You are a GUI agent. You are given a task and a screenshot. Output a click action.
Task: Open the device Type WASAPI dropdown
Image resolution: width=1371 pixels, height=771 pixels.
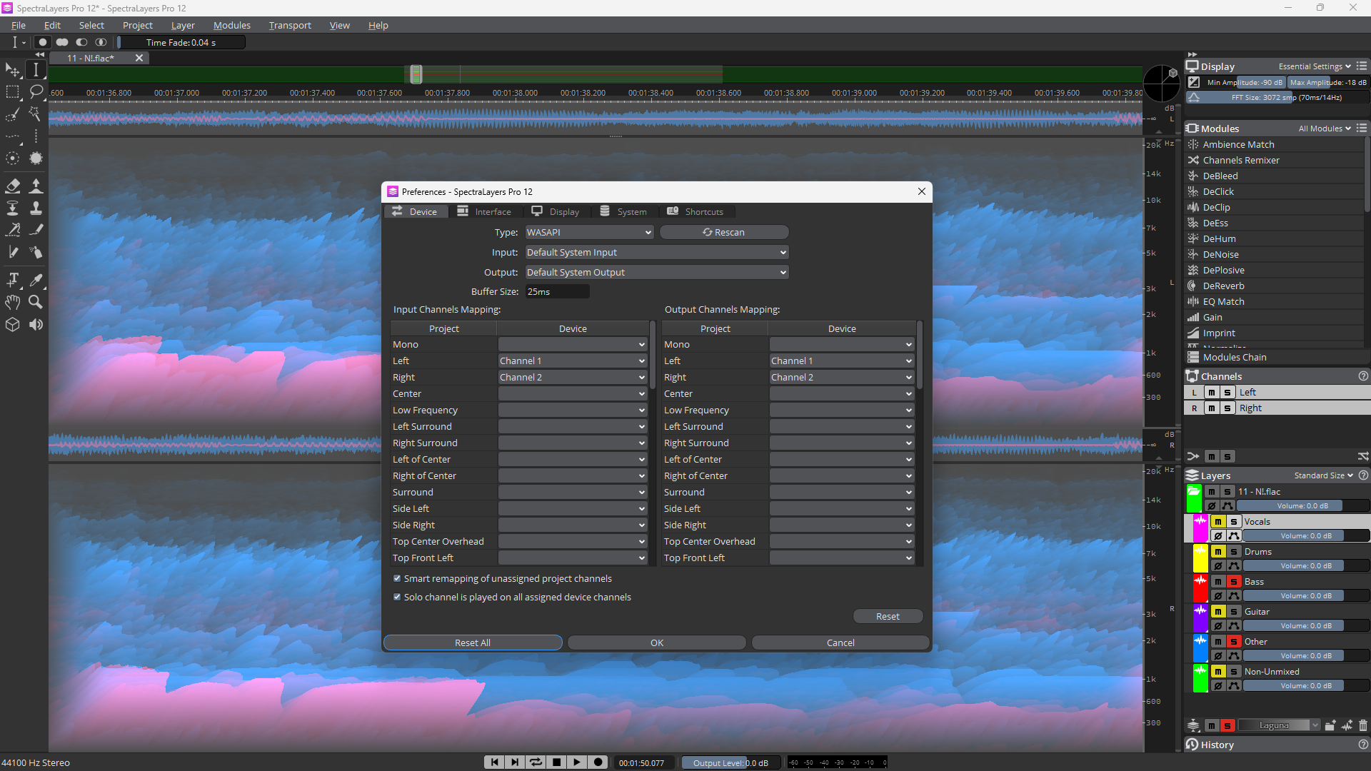pos(589,233)
